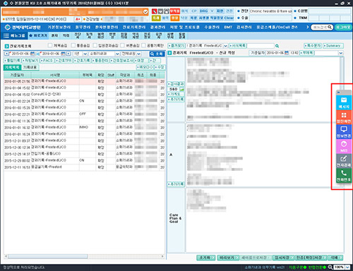Open calendar icon next to start date 2015-01-06
The height and width of the screenshot is (271, 353).
[32, 54]
